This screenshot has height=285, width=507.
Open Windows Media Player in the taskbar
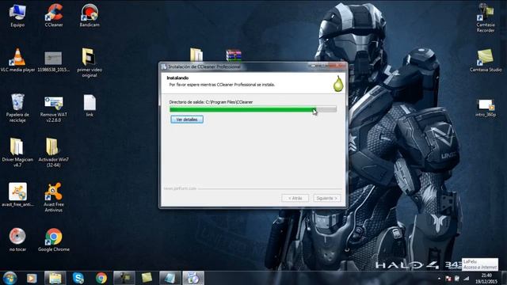click(x=32, y=278)
